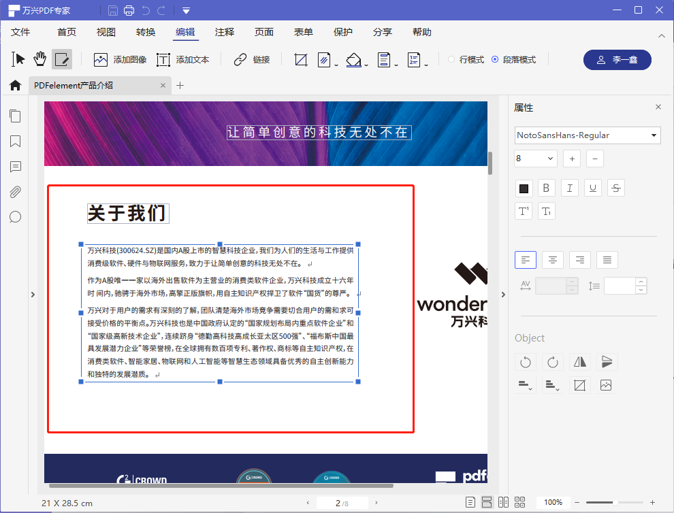Close the 属性 panel

pyautogui.click(x=658, y=107)
